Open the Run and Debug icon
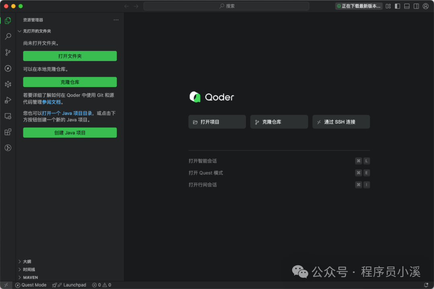 click(x=8, y=100)
